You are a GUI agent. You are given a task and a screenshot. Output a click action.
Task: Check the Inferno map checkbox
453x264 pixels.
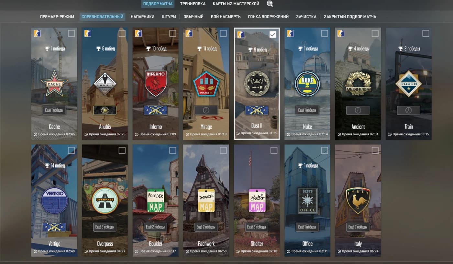pos(173,33)
